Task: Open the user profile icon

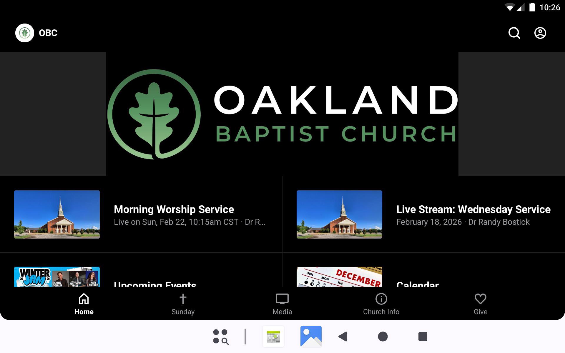Action: point(540,33)
